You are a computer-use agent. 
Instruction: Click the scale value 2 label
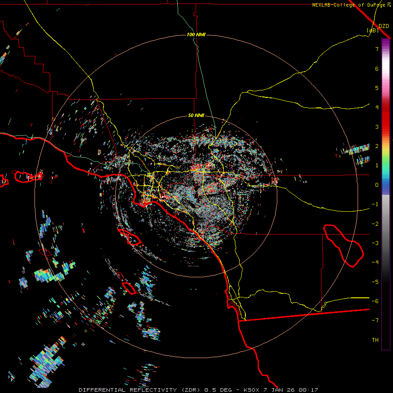pyautogui.click(x=377, y=146)
